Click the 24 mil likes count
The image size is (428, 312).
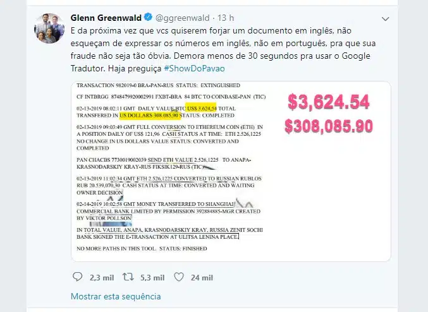[202, 278]
